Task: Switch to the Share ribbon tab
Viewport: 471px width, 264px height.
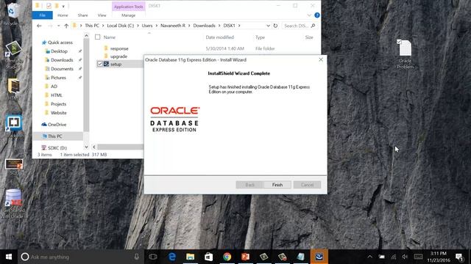Action: (82, 15)
